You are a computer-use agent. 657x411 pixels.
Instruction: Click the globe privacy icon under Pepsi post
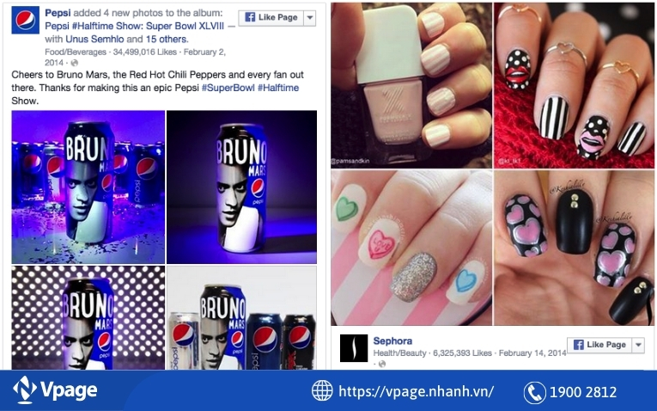74,63
